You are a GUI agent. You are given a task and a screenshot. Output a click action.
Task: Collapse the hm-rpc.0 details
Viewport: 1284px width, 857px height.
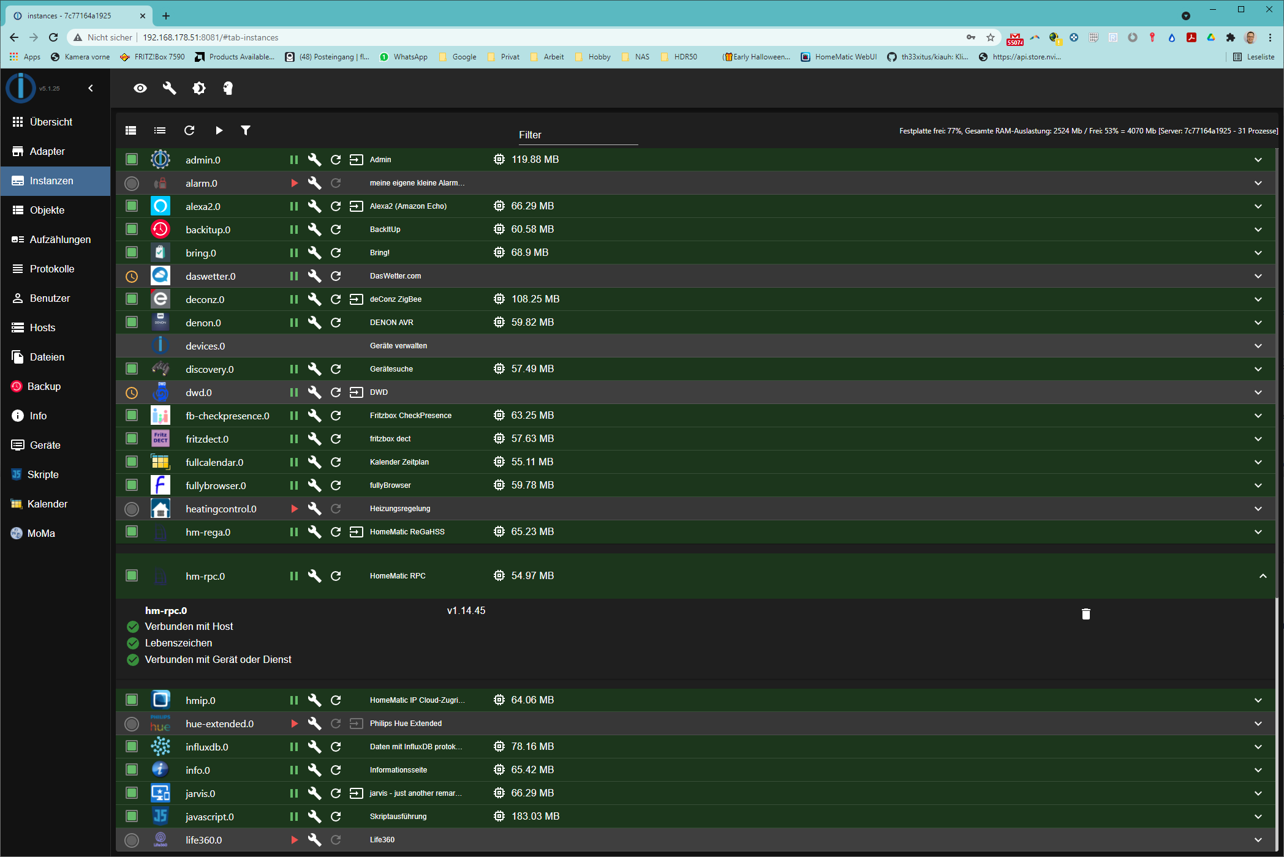1263,576
